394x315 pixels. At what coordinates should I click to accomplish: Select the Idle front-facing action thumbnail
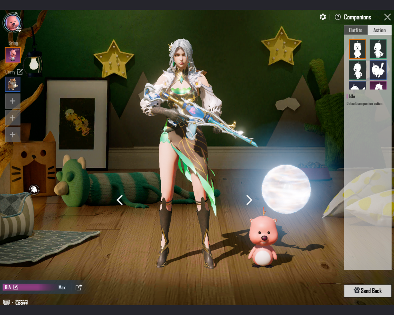coord(357,49)
